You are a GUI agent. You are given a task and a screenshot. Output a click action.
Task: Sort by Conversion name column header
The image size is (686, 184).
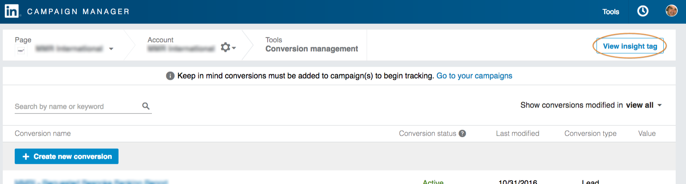(x=43, y=134)
